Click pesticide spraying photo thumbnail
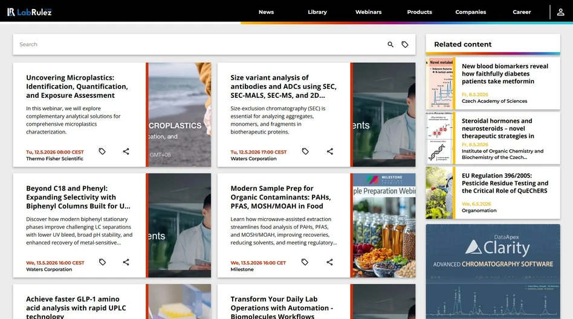The height and width of the screenshot is (319, 573). [439, 193]
